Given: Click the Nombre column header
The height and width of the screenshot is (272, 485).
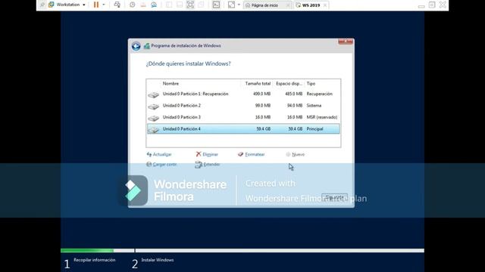Looking at the screenshot, I should point(171,84).
